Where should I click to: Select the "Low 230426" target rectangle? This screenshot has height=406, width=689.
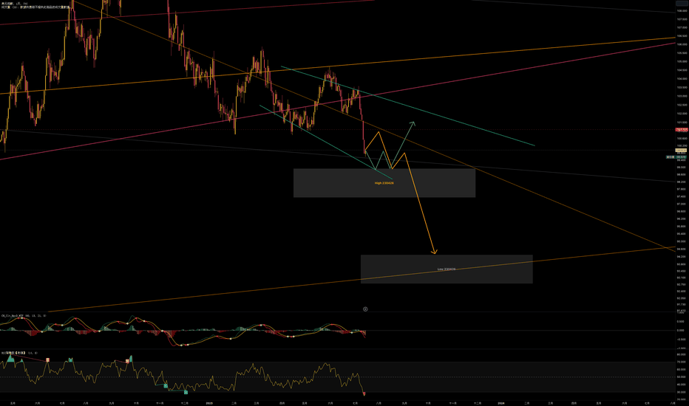(447, 269)
